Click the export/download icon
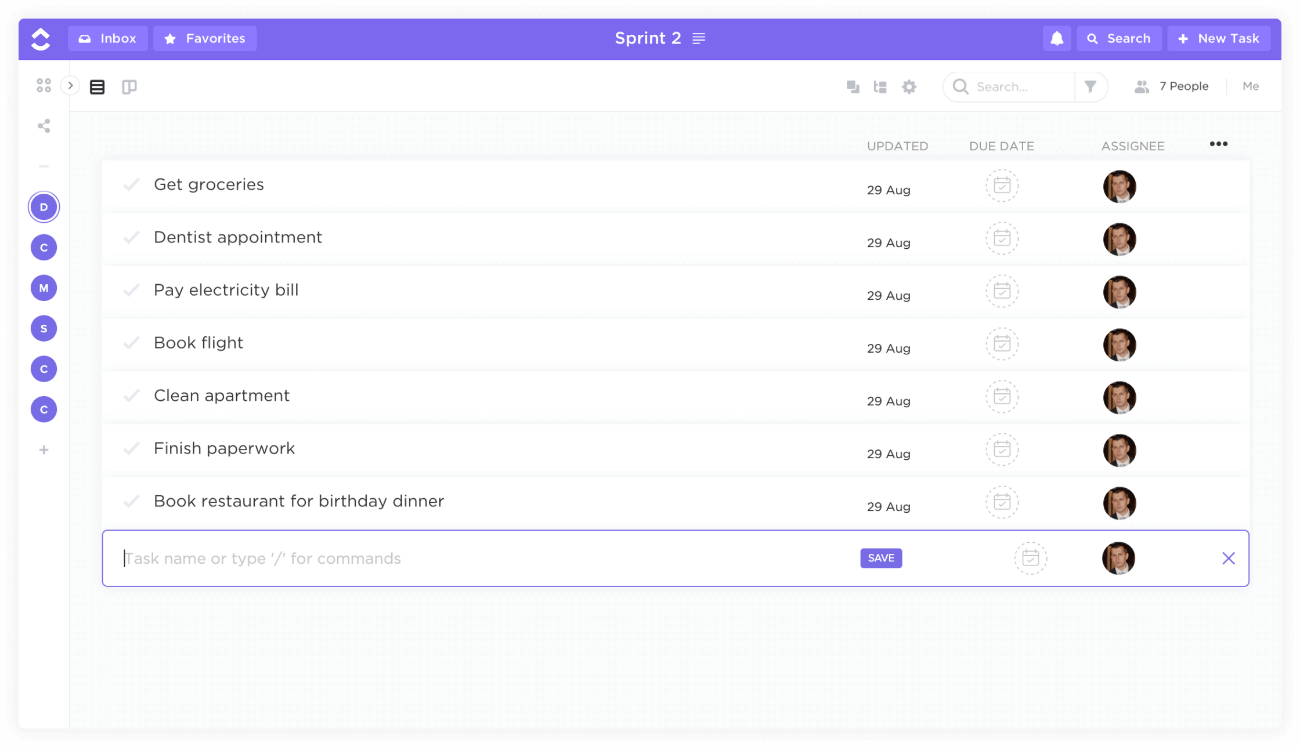The width and height of the screenshot is (1300, 747). (853, 86)
